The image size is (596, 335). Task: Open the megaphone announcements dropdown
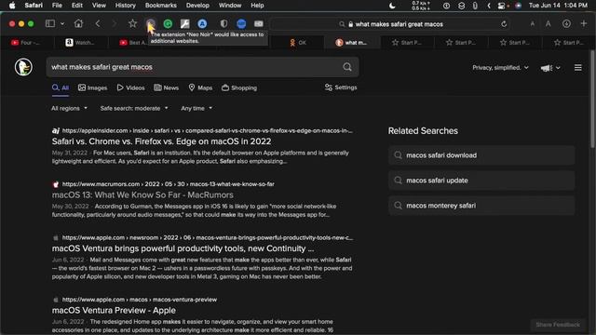(x=550, y=68)
